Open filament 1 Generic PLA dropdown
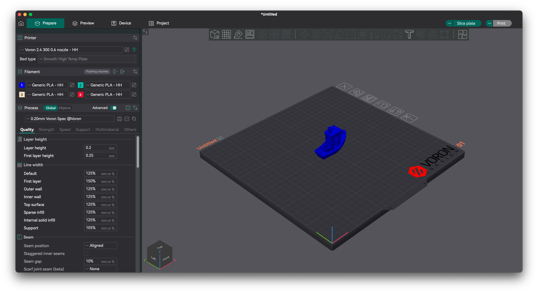The height and width of the screenshot is (293, 538). [47, 85]
